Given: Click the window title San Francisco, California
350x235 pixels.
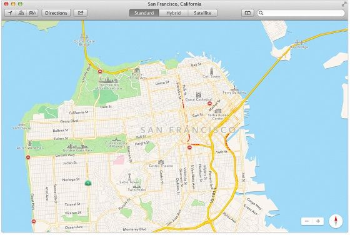Looking at the screenshot, I should (174, 4).
